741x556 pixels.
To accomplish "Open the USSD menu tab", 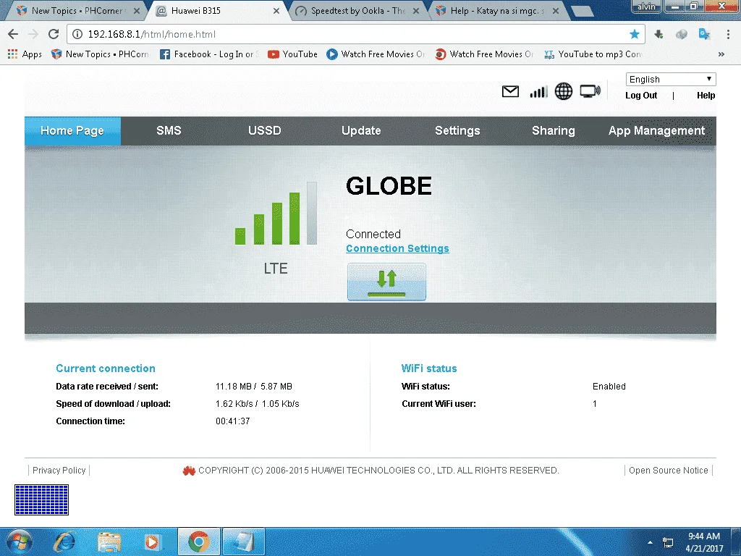I will coord(265,130).
